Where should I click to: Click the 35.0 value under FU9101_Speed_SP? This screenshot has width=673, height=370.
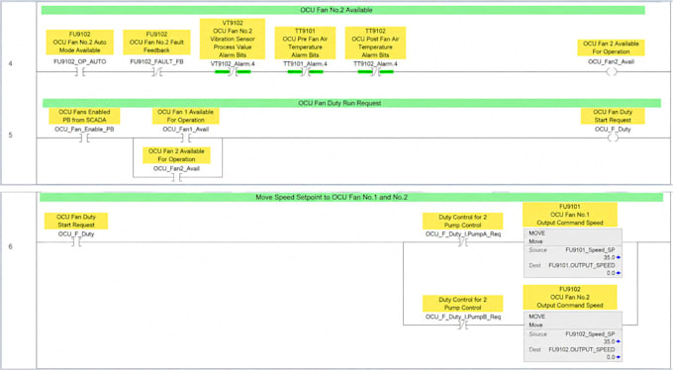(x=609, y=257)
